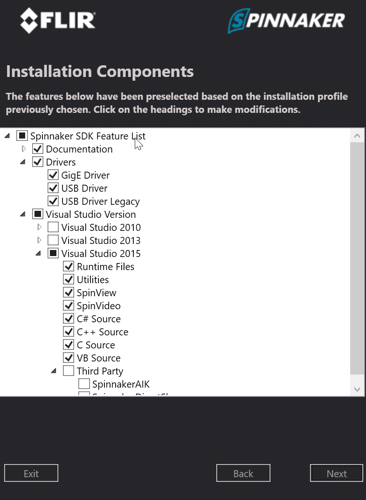
Task: Toggle the C++ Source checkbox
Action: point(69,332)
